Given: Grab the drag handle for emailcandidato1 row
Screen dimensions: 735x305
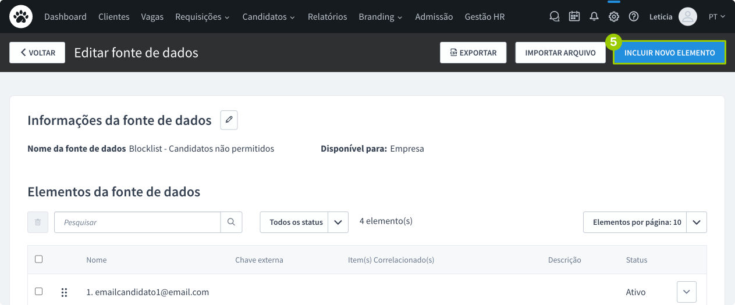Looking at the screenshot, I should point(64,292).
